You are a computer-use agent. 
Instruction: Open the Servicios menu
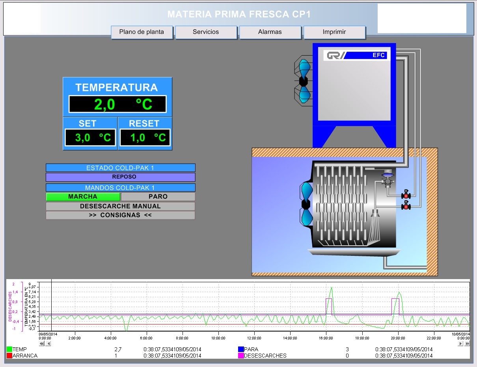point(206,32)
